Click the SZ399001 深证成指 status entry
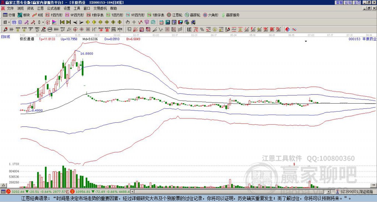 tap(357, 192)
